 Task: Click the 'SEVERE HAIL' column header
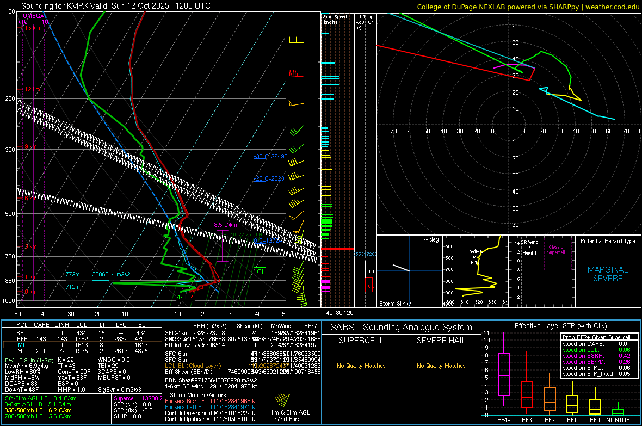(x=441, y=341)
